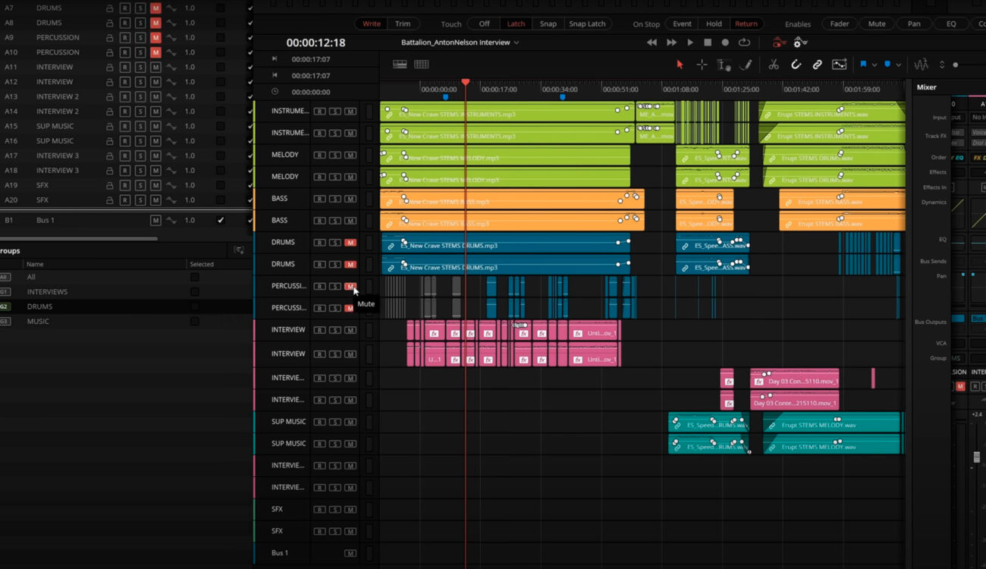
Task: Expand the marker color dropdown arrow
Action: [x=898, y=65]
